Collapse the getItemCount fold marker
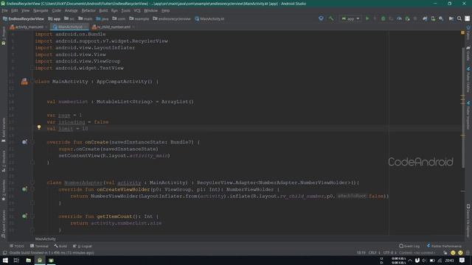This screenshot has height=265, width=472. [x=32, y=216]
